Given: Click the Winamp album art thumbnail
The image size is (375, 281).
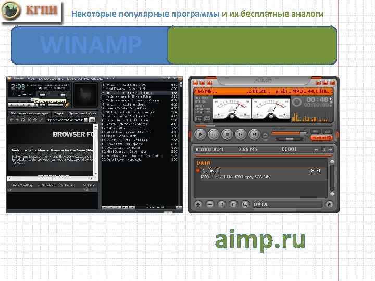Looking at the screenshot, I should click(85, 95).
